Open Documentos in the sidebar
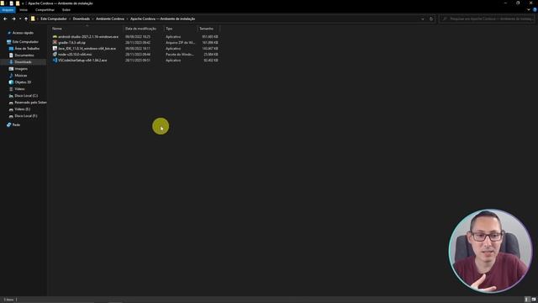Screen dimensions: 538x303 24,56
